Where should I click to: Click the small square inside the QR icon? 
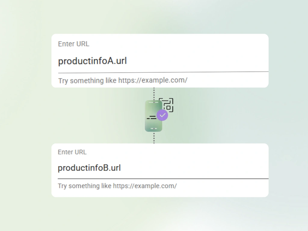pyautogui.click(x=168, y=108)
